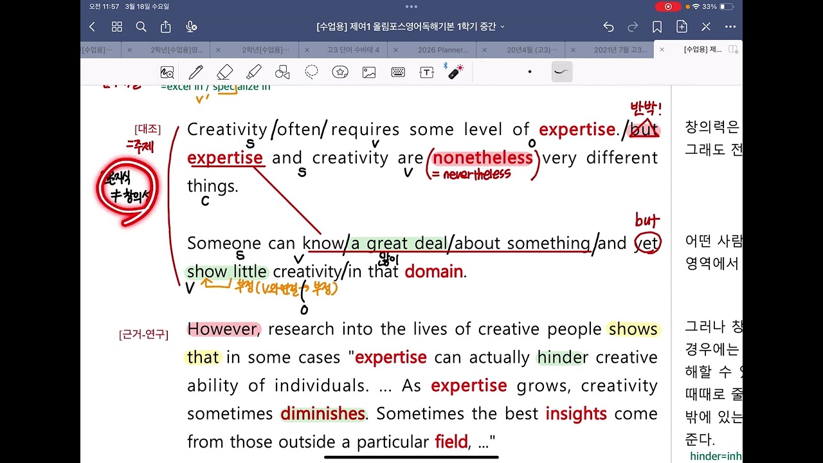Switch to the 고3 단어 수바테 4 tab
The height and width of the screenshot is (463, 823).
tap(353, 50)
